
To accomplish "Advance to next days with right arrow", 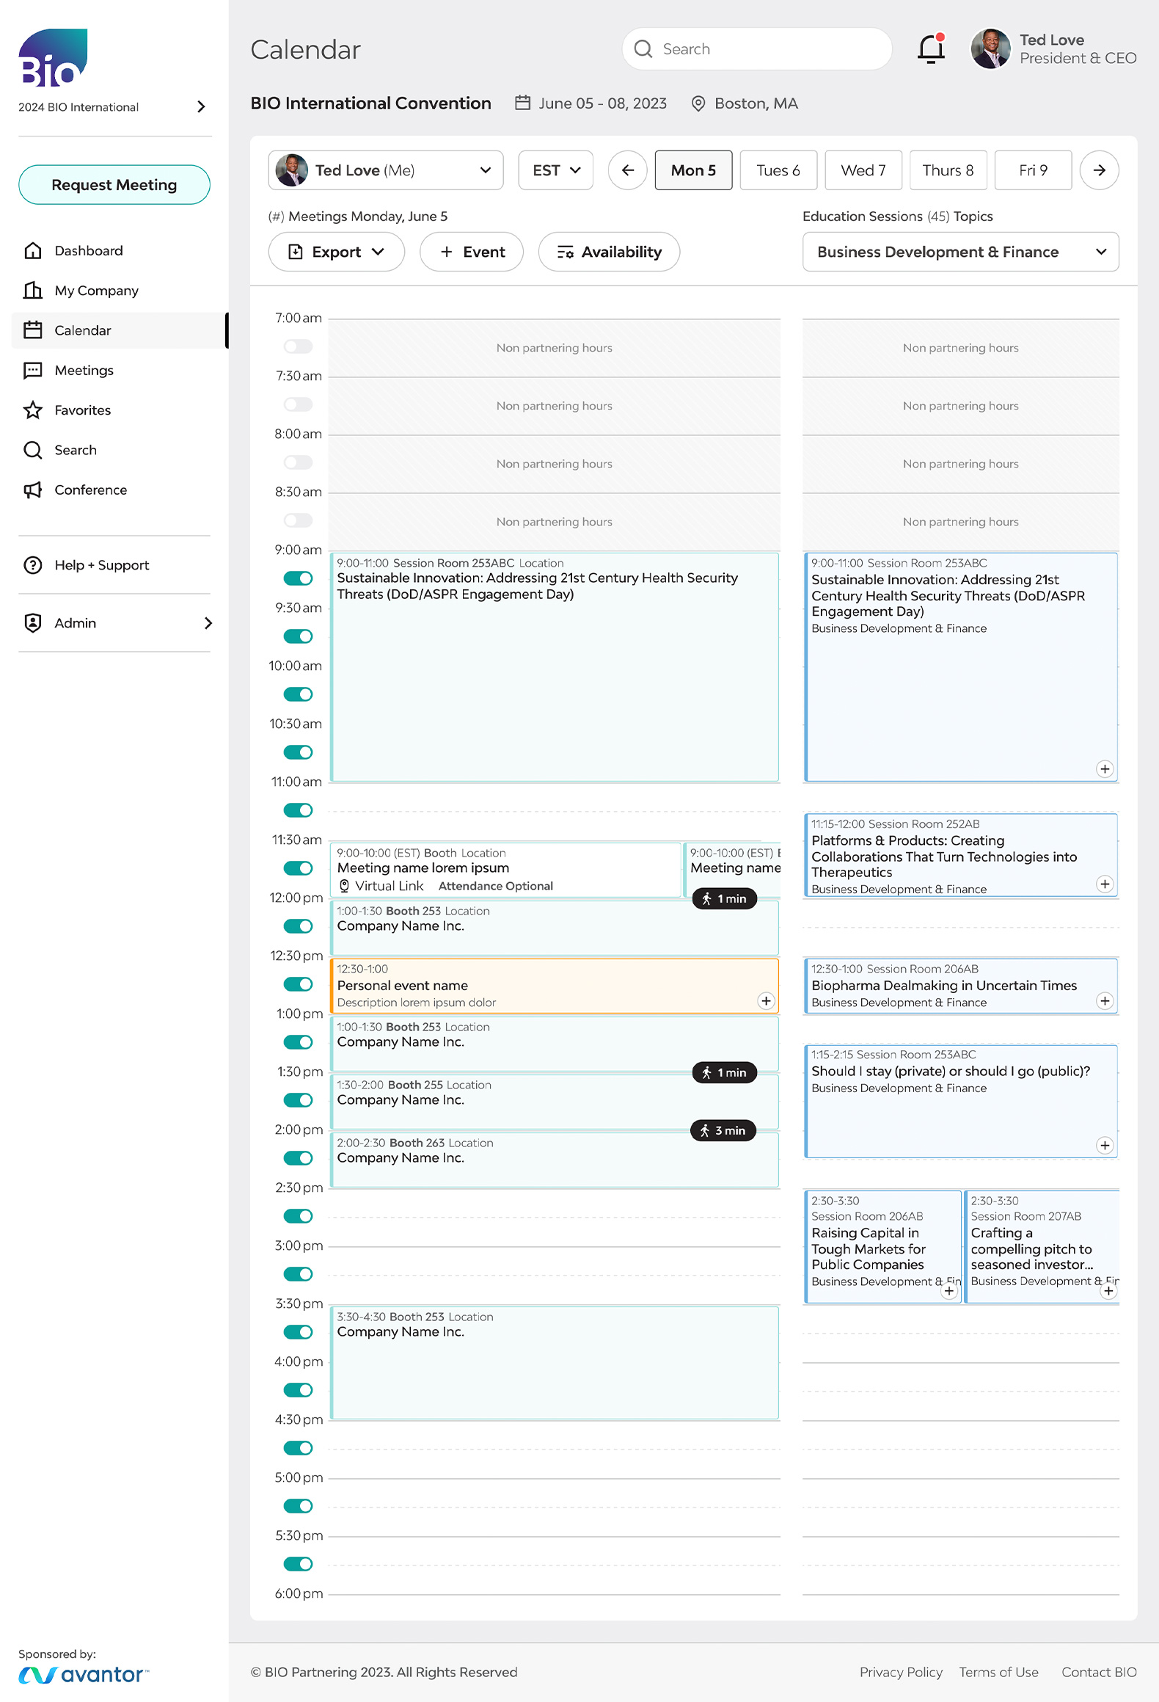I will coord(1099,170).
